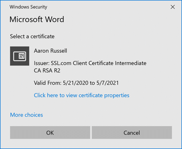Screen dimensions: 182x149
Task: Click the Select a certificate label
Action: [32, 36]
